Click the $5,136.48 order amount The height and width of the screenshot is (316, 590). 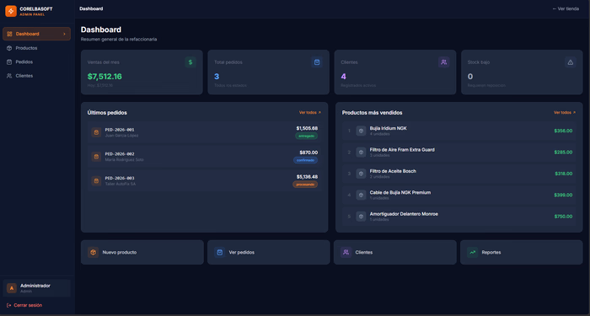pyautogui.click(x=307, y=177)
